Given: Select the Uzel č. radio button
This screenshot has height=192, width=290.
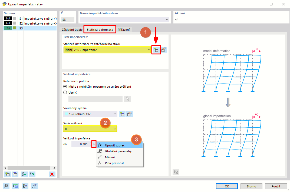Looking at the screenshot, I should 65,92.
